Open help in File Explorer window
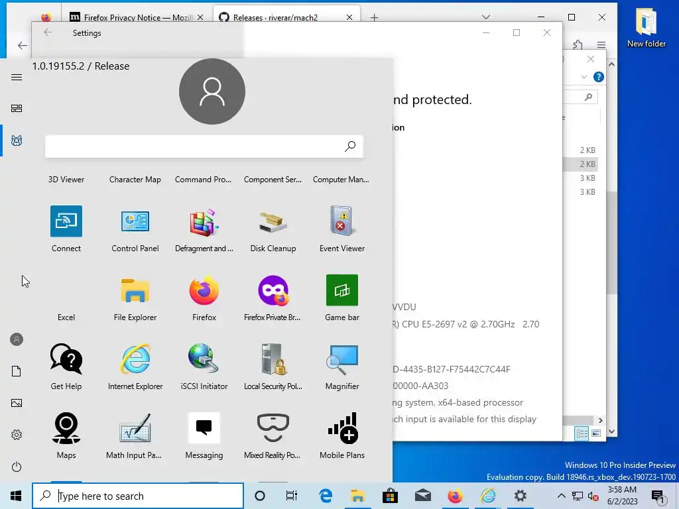 [x=599, y=77]
